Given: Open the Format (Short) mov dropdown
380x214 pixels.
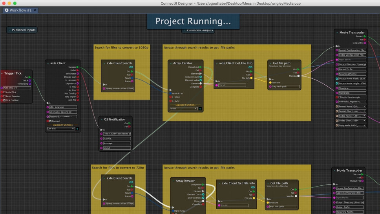Looking at the screenshot, I should (x=352, y=111).
